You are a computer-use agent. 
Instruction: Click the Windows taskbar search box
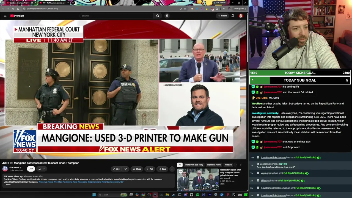(x=112, y=195)
